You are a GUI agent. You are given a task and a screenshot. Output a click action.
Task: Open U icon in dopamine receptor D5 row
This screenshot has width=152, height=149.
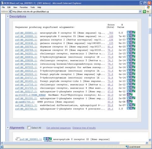pos(128,50)
